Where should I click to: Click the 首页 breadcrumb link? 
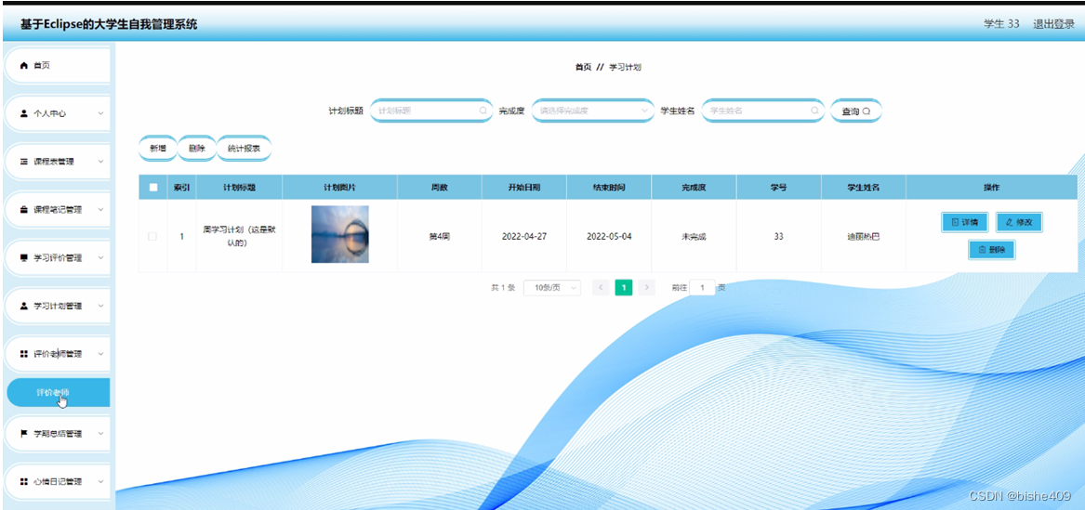pyautogui.click(x=583, y=67)
